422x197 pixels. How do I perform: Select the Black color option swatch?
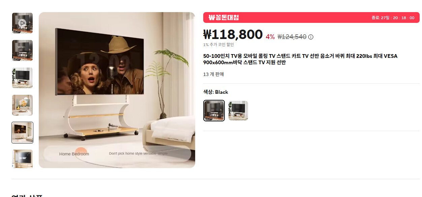pyautogui.click(x=214, y=111)
